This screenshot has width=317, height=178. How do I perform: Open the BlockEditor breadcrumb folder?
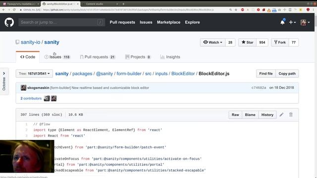183,74
